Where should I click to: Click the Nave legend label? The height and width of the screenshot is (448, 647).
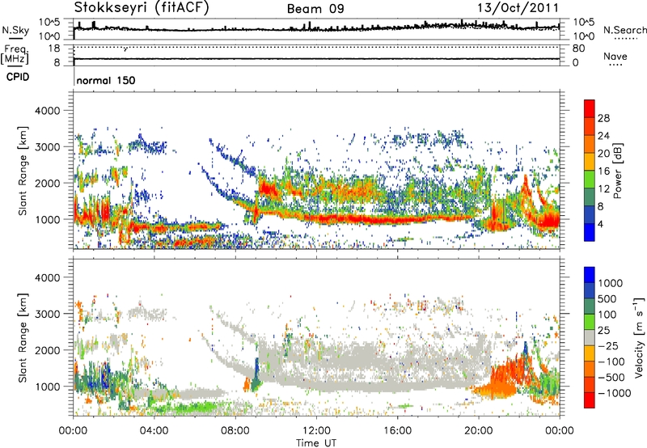[x=615, y=56]
